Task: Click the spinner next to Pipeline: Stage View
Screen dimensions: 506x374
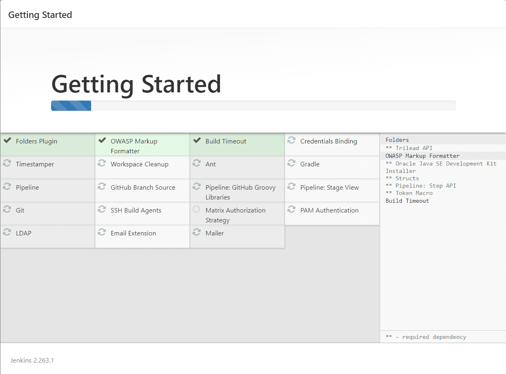Action: click(x=291, y=186)
